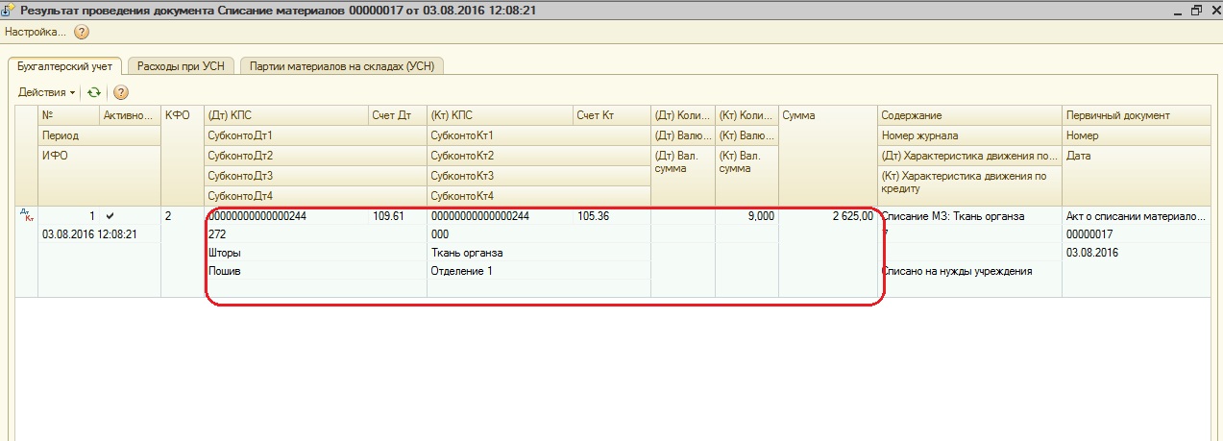The image size is (1223, 441).
Task: Toggle the Активность checkmark in row 1
Action: pos(110,216)
